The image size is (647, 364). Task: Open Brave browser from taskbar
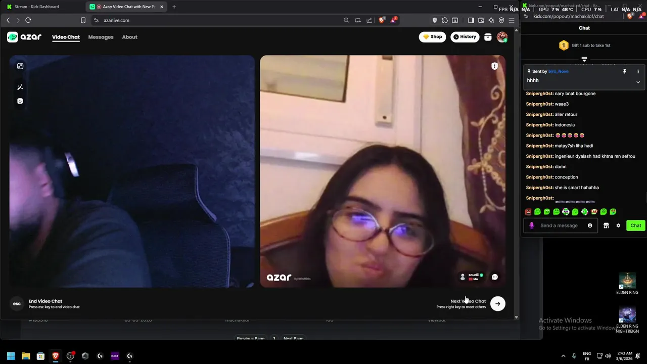(56, 356)
